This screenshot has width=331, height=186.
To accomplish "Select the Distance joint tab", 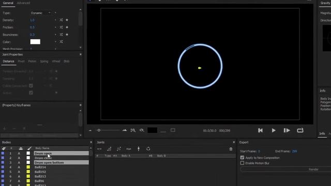I will coord(9,61).
